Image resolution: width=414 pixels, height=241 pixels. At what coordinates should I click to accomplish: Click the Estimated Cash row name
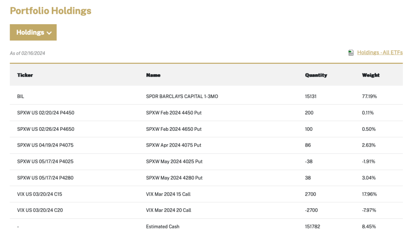[x=163, y=226]
